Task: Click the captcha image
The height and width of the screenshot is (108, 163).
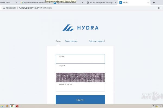Action: click(x=80, y=77)
